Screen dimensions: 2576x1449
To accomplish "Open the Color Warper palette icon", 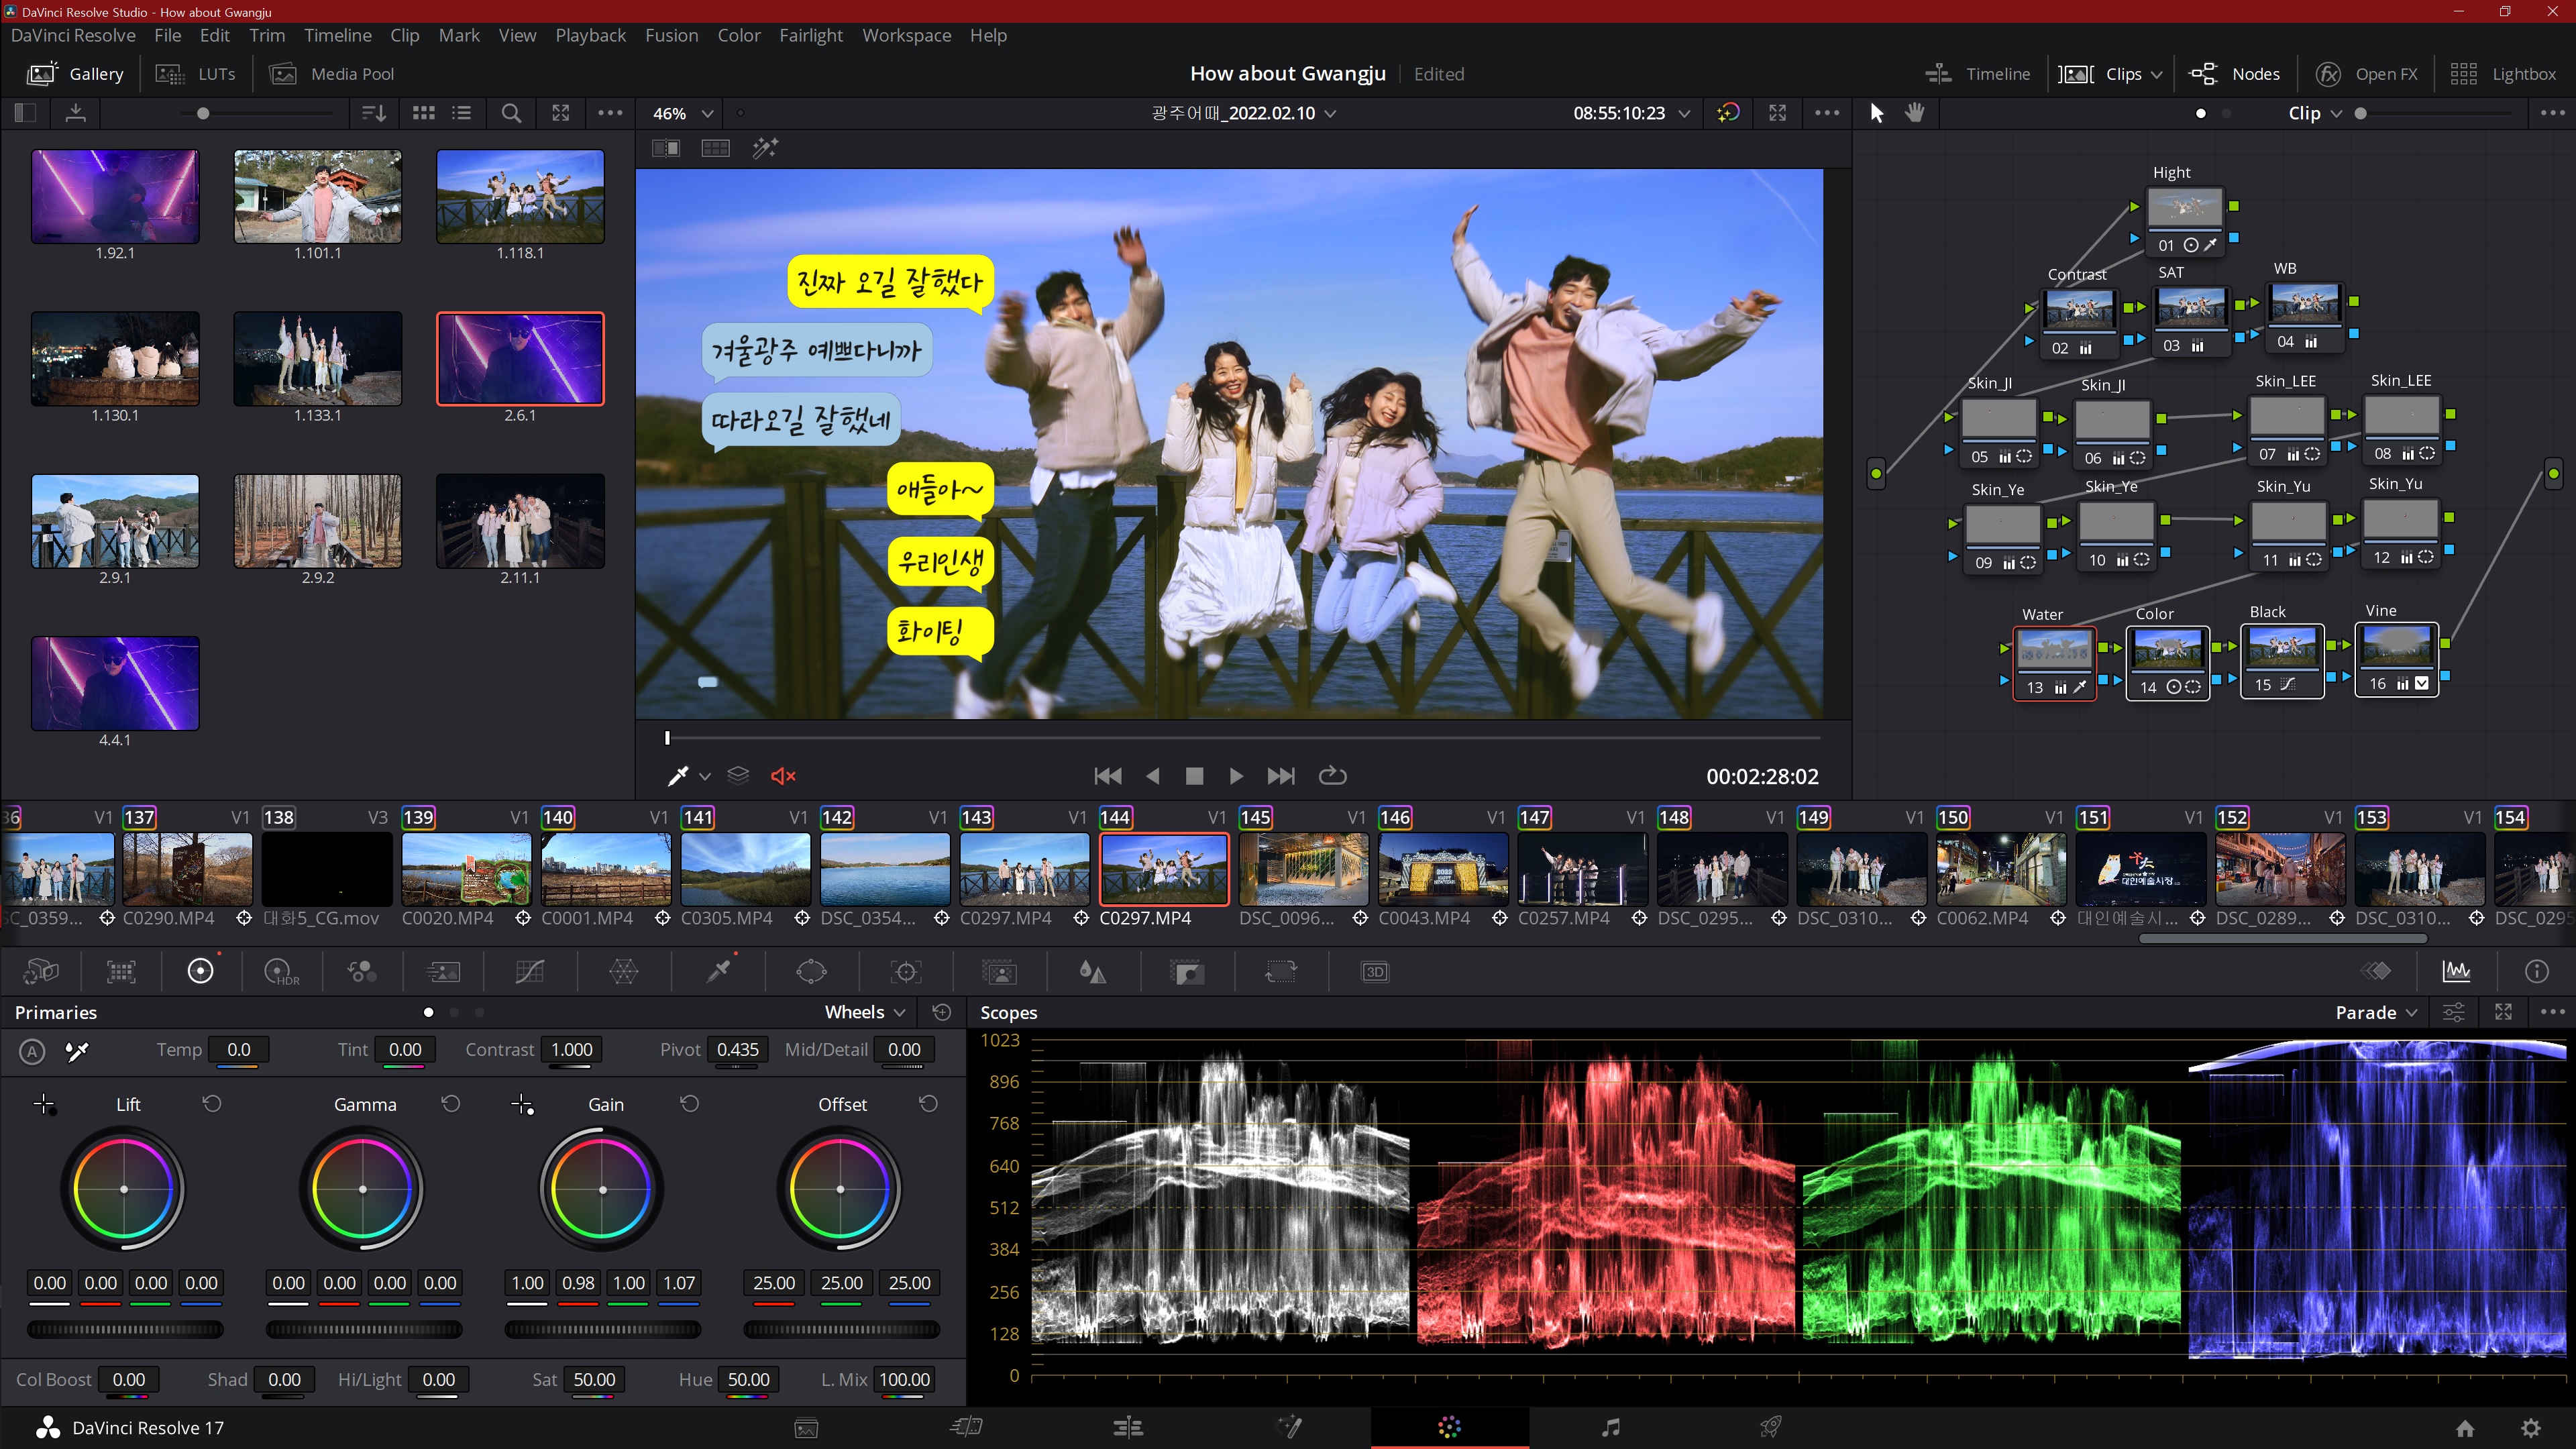I will pos(623,971).
